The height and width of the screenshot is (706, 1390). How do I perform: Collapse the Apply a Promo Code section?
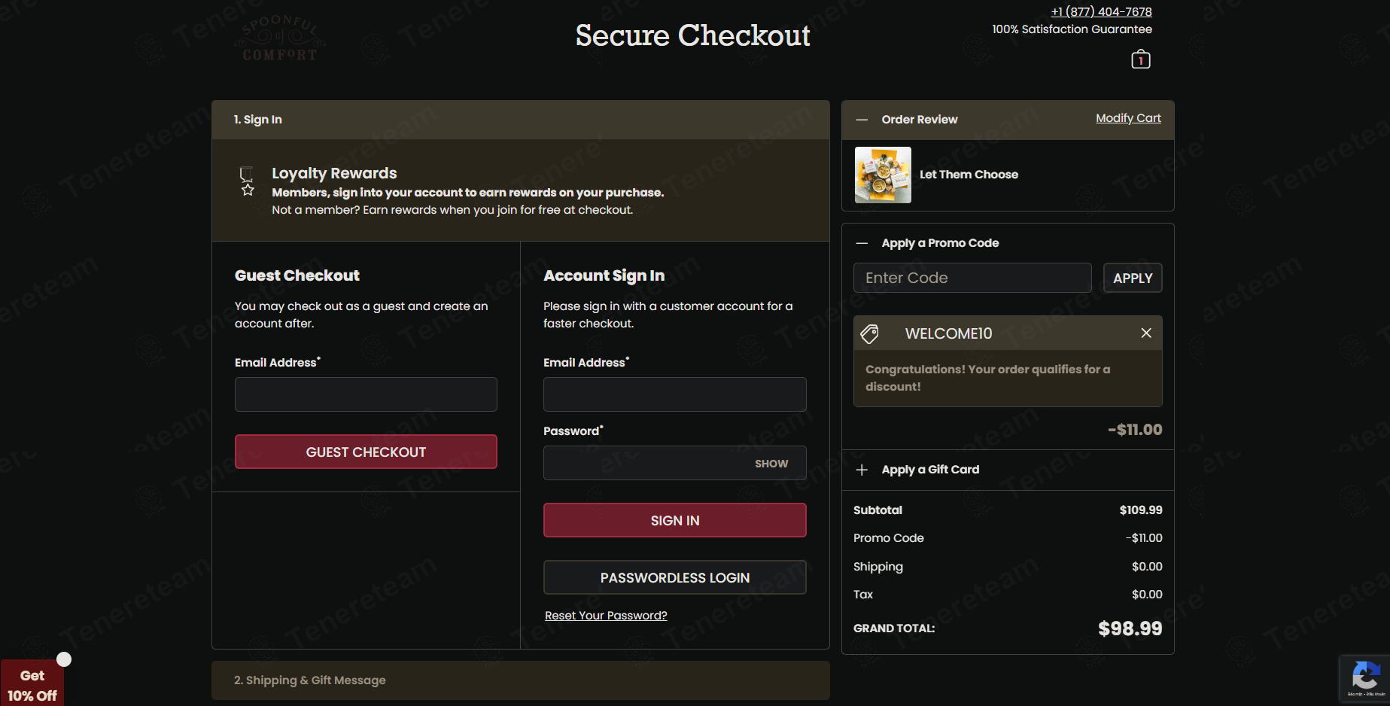pos(862,243)
